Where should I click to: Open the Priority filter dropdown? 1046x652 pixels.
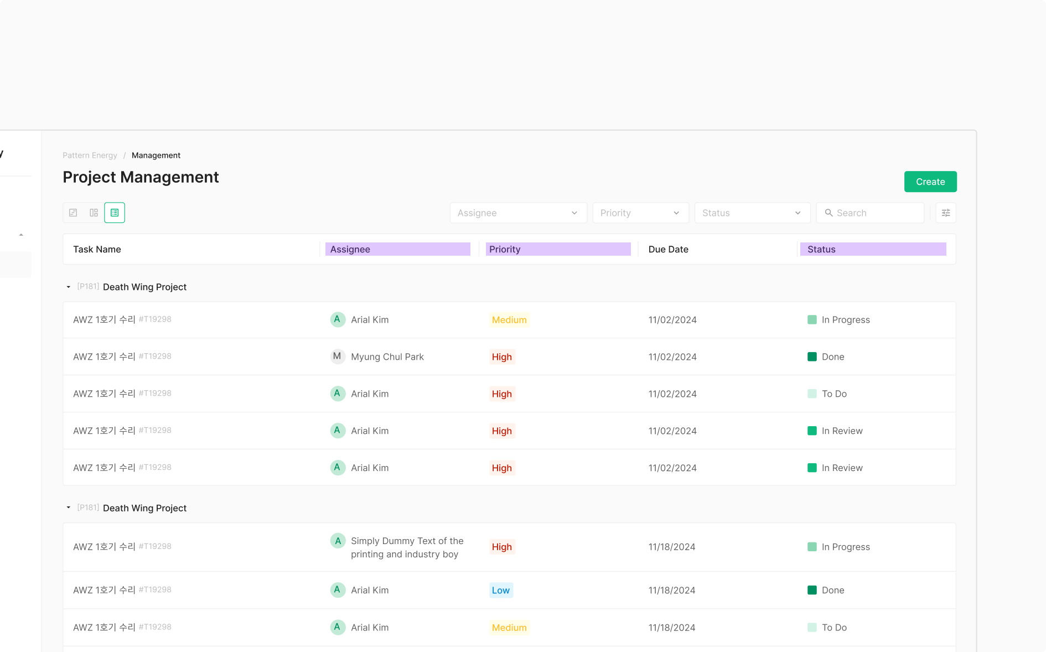point(640,213)
